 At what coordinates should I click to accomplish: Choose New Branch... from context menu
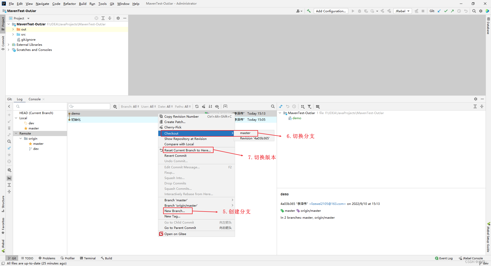tap(196, 211)
